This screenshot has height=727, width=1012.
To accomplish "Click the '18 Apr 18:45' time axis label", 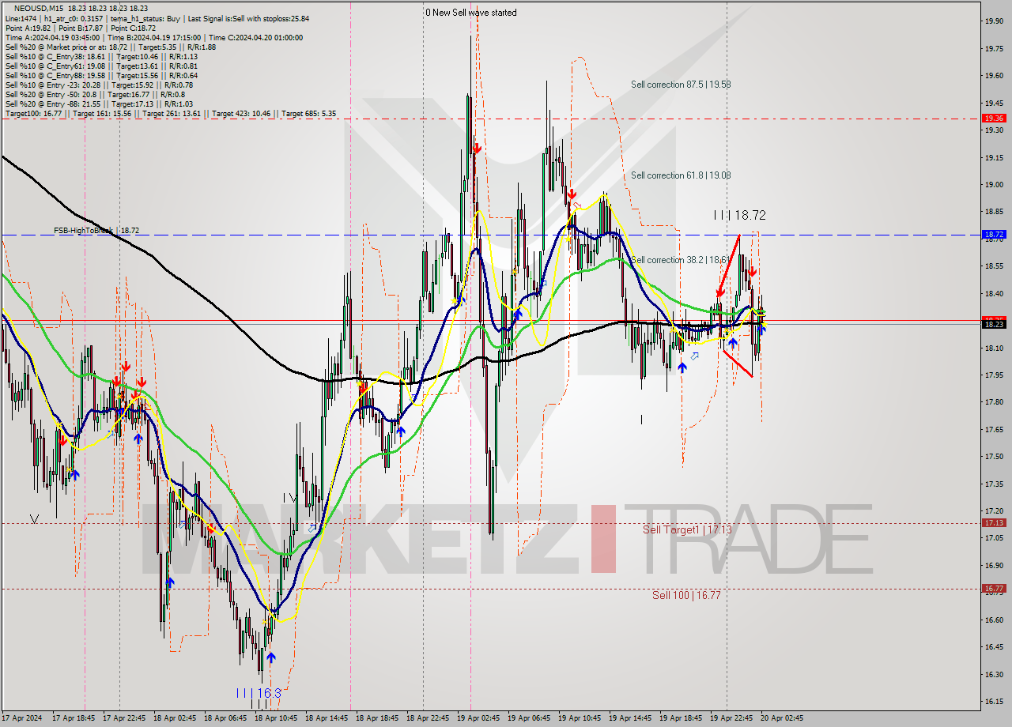I will click(376, 718).
